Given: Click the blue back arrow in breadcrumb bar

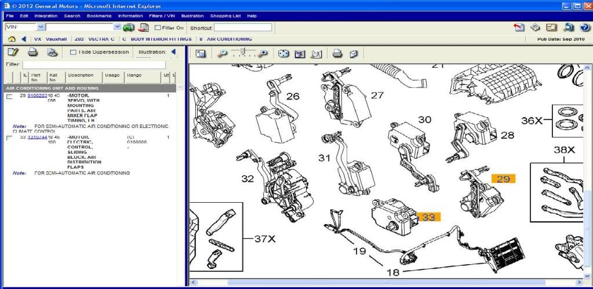Looking at the screenshot, I should tap(23, 39).
